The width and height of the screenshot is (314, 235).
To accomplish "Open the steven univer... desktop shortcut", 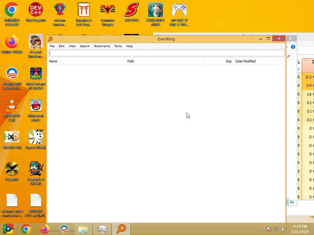I will tap(59, 14).
